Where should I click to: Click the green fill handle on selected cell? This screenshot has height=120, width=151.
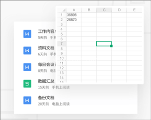tap(111, 46)
